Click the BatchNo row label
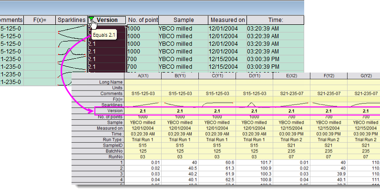Image resolution: width=380 pixels, height=189 pixels. (x=98, y=151)
